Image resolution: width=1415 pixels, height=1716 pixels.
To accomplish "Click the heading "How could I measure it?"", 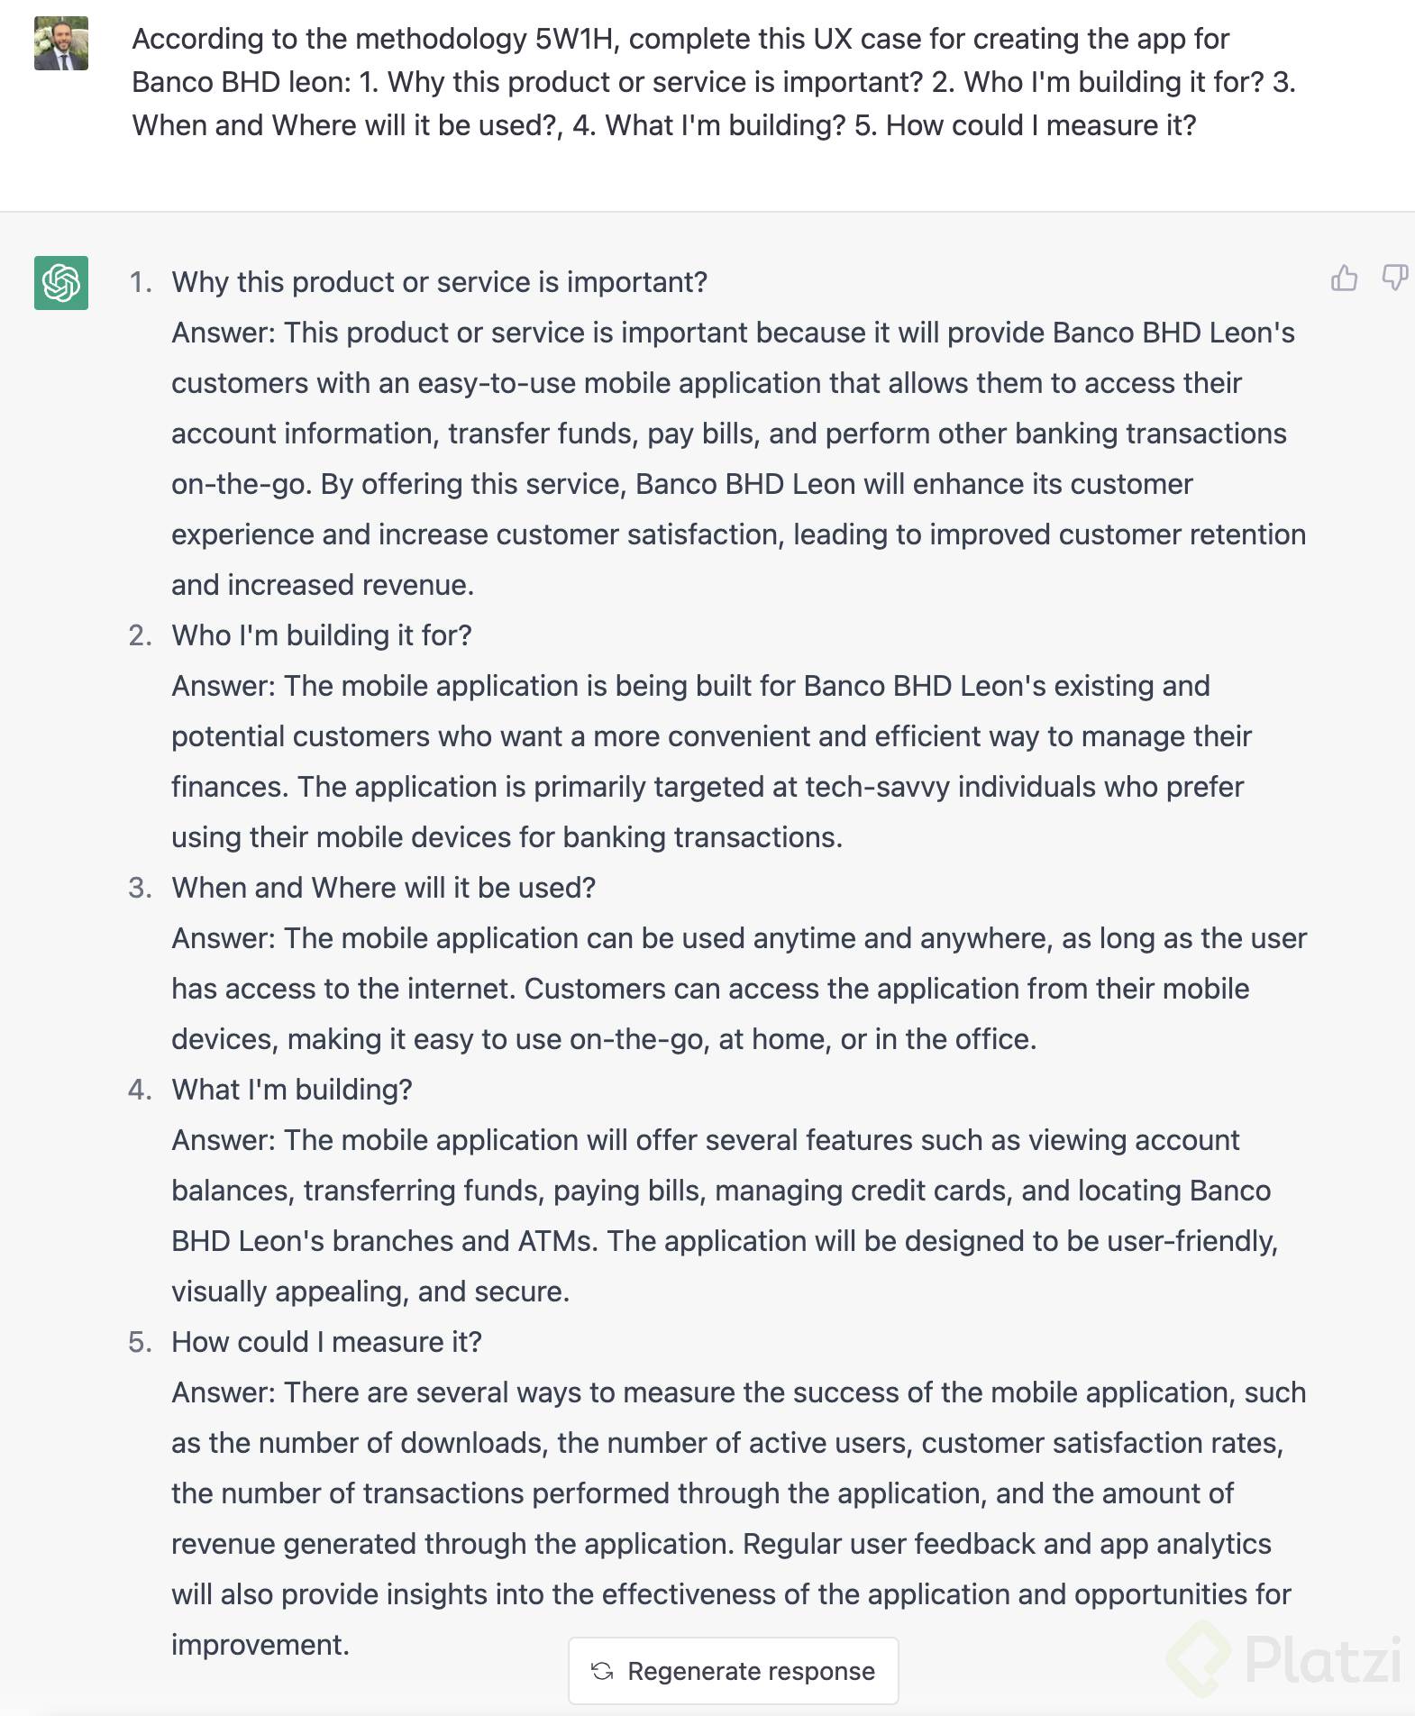I will [x=326, y=1342].
